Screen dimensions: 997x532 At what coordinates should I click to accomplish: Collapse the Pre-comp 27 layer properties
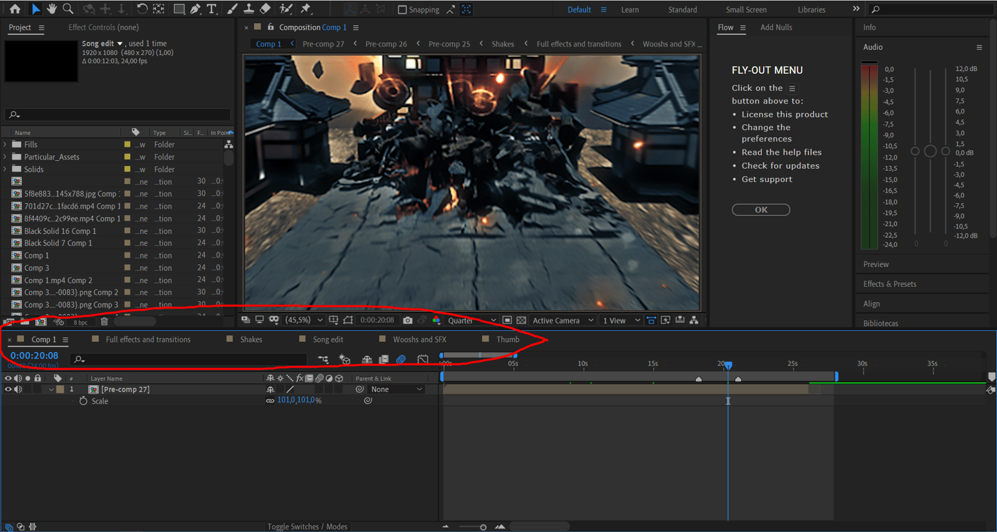coord(51,389)
